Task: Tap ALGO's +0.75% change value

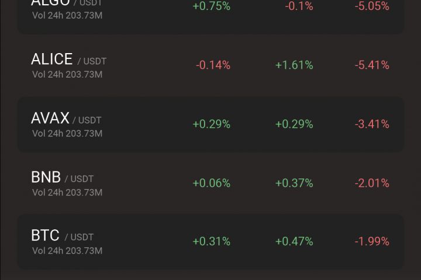Action: coord(211,6)
